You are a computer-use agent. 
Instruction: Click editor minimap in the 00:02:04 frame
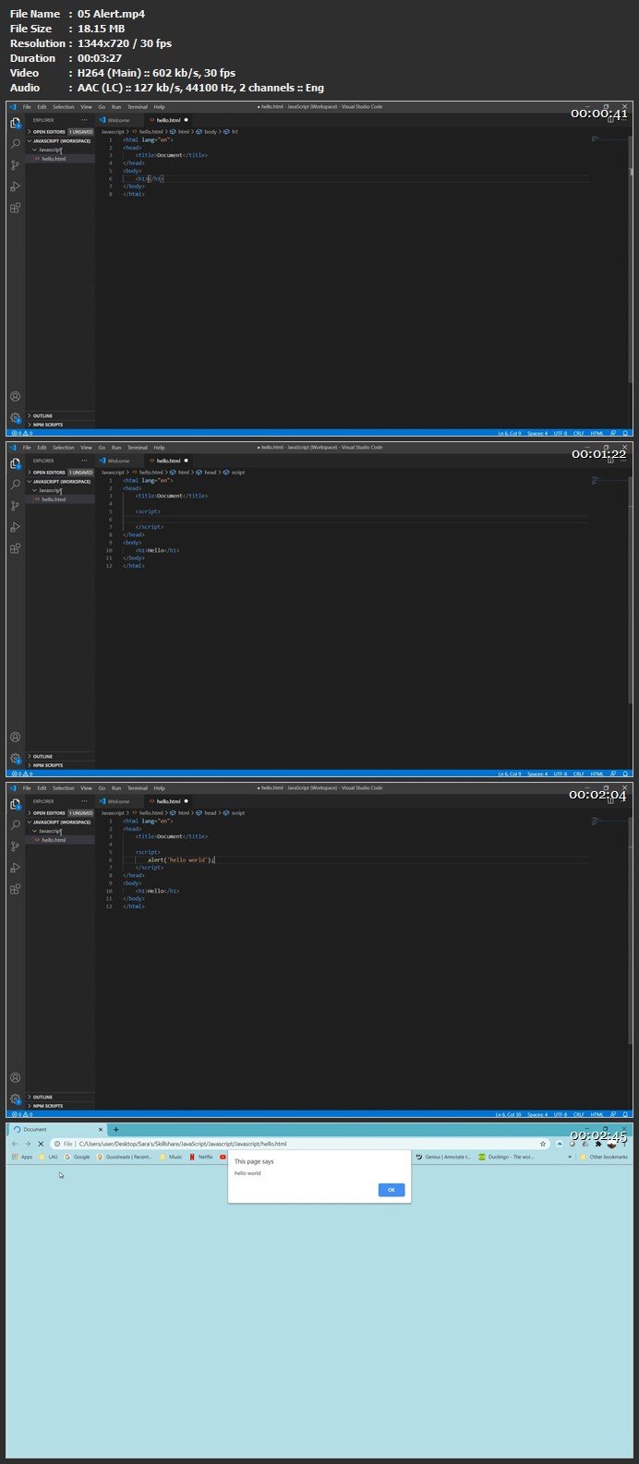click(x=609, y=822)
